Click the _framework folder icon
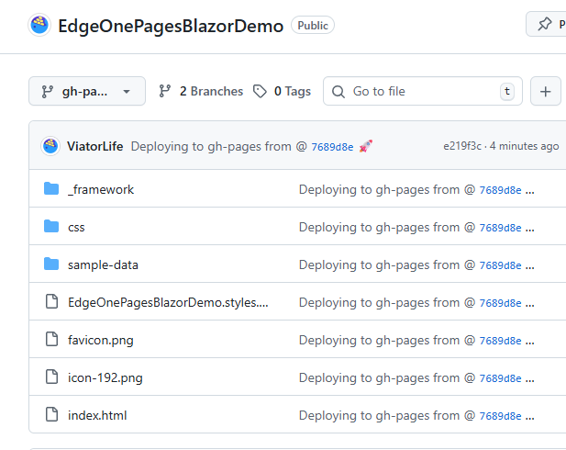The width and height of the screenshot is (566, 450). (x=51, y=188)
